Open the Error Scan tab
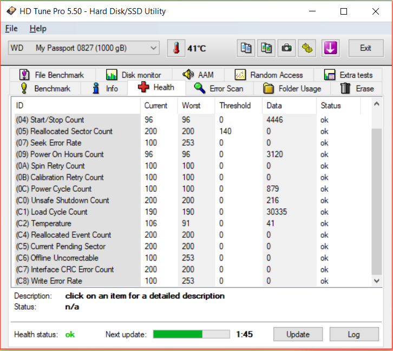The width and height of the screenshot is (393, 351). tap(219, 88)
